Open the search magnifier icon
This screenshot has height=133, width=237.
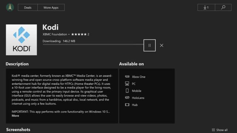tap(223, 7)
